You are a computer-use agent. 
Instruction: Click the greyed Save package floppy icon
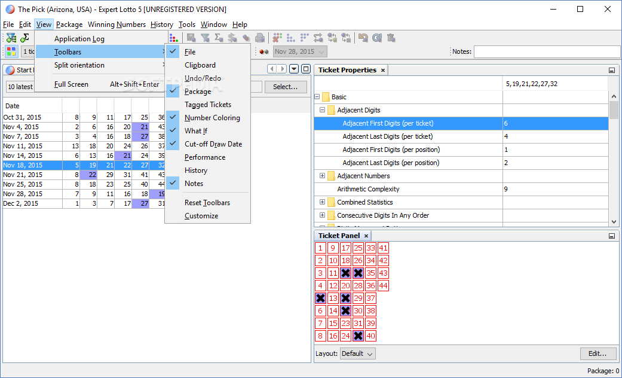[x=191, y=38]
